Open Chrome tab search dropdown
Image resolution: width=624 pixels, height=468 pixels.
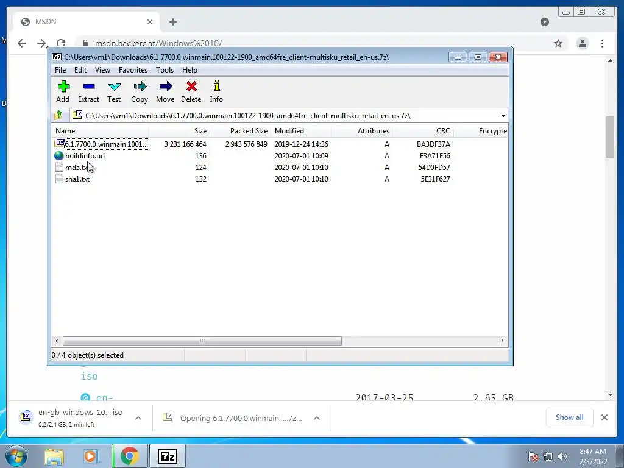(x=545, y=22)
